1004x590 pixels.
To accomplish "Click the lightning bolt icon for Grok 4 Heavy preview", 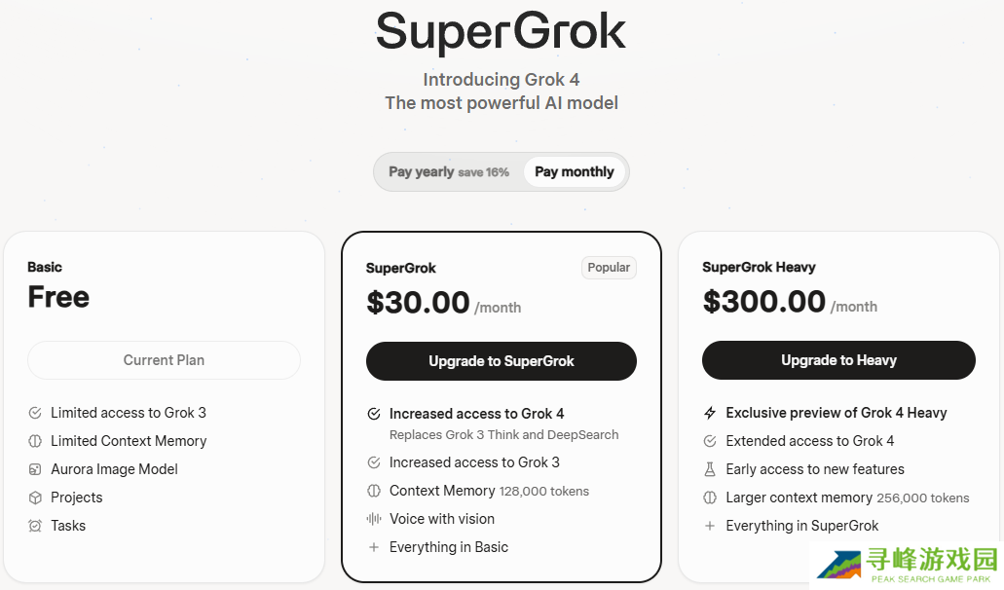I will 710,413.
